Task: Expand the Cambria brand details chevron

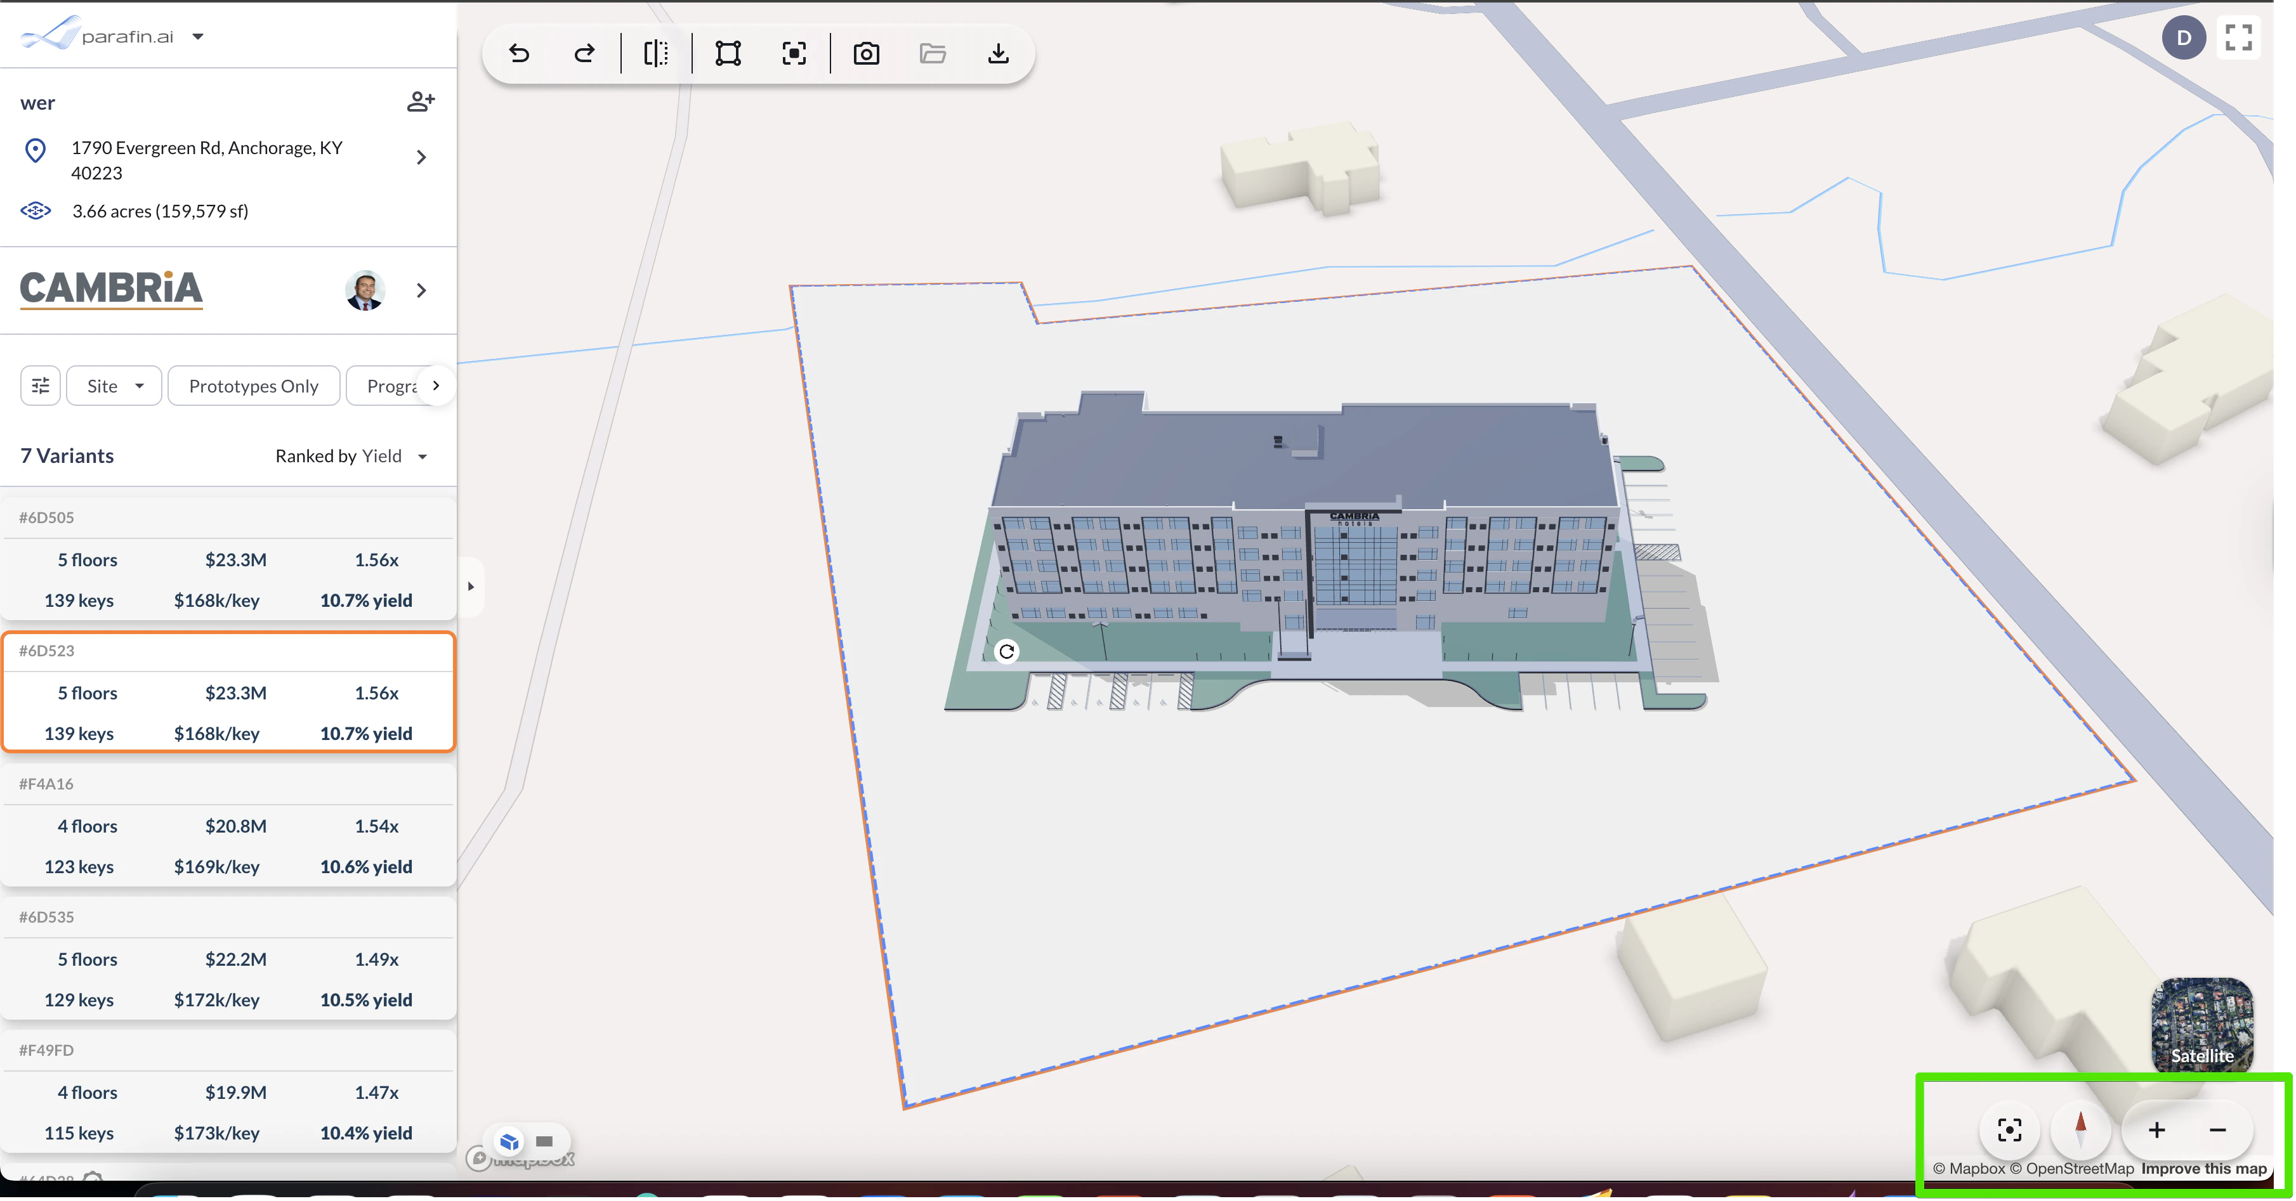Action: [422, 290]
